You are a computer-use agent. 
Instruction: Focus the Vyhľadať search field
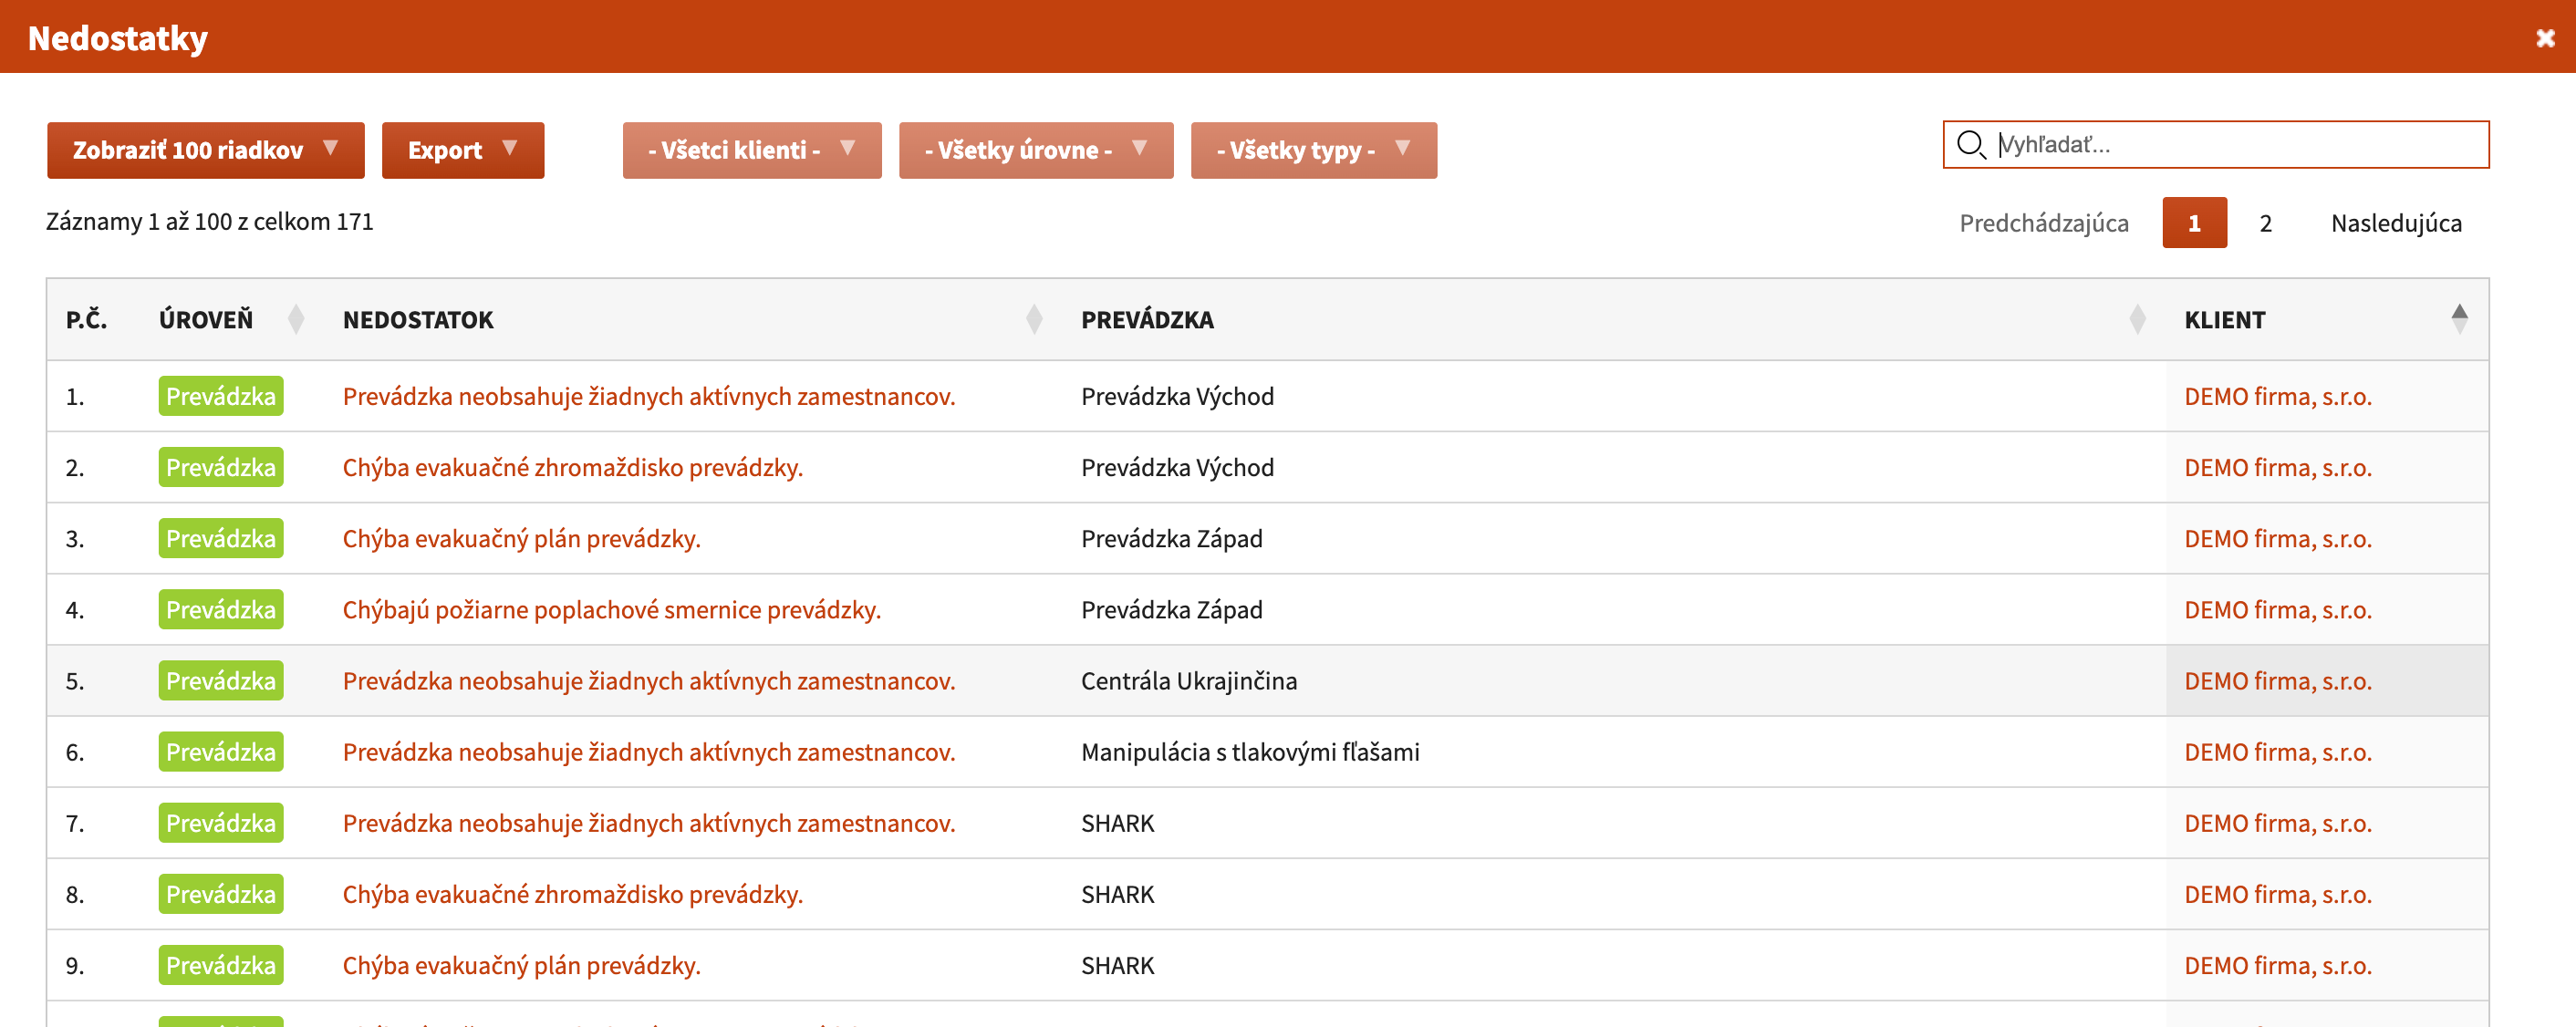coord(2216,145)
